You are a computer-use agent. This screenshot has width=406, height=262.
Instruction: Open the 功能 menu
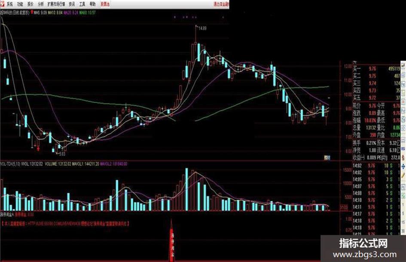pyautogui.click(x=20, y=4)
